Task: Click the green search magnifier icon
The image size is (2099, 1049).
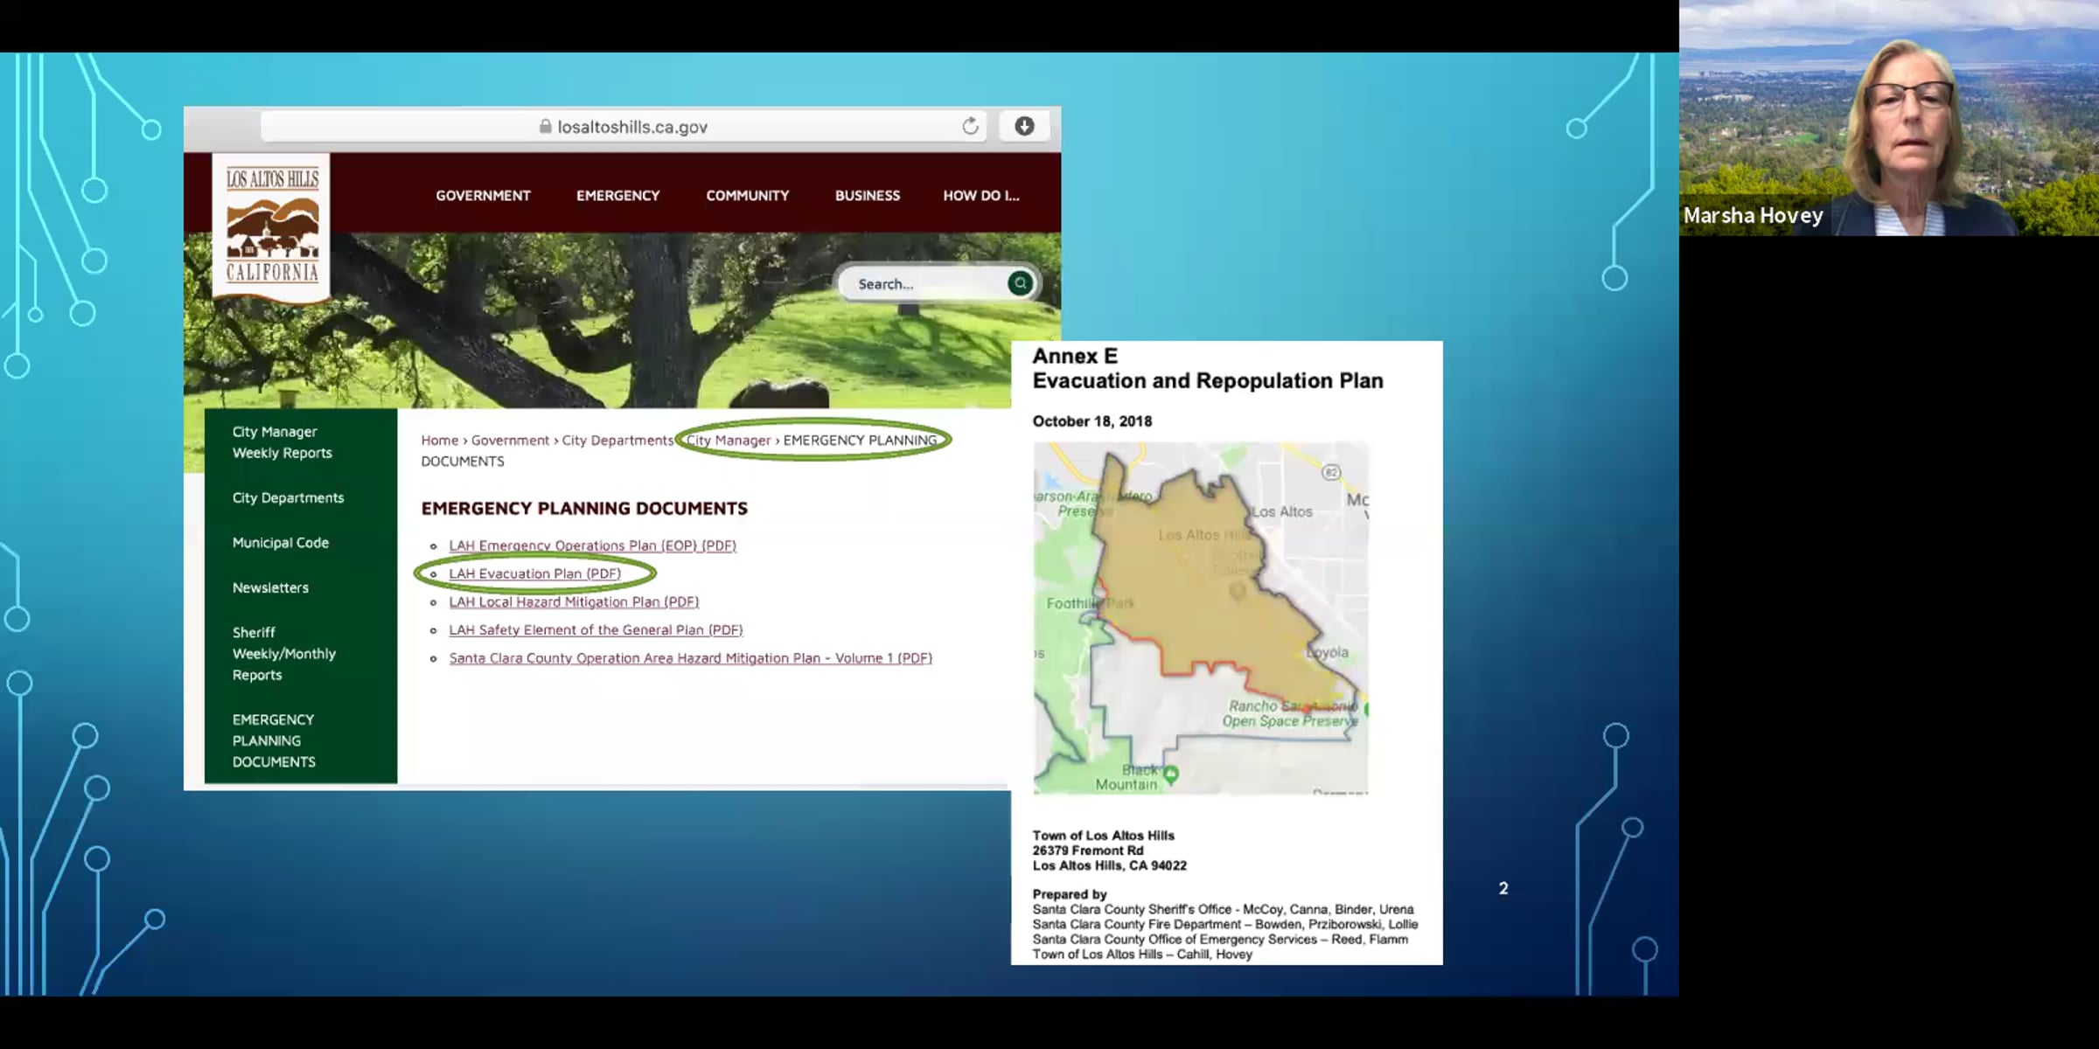Action: point(1020,283)
